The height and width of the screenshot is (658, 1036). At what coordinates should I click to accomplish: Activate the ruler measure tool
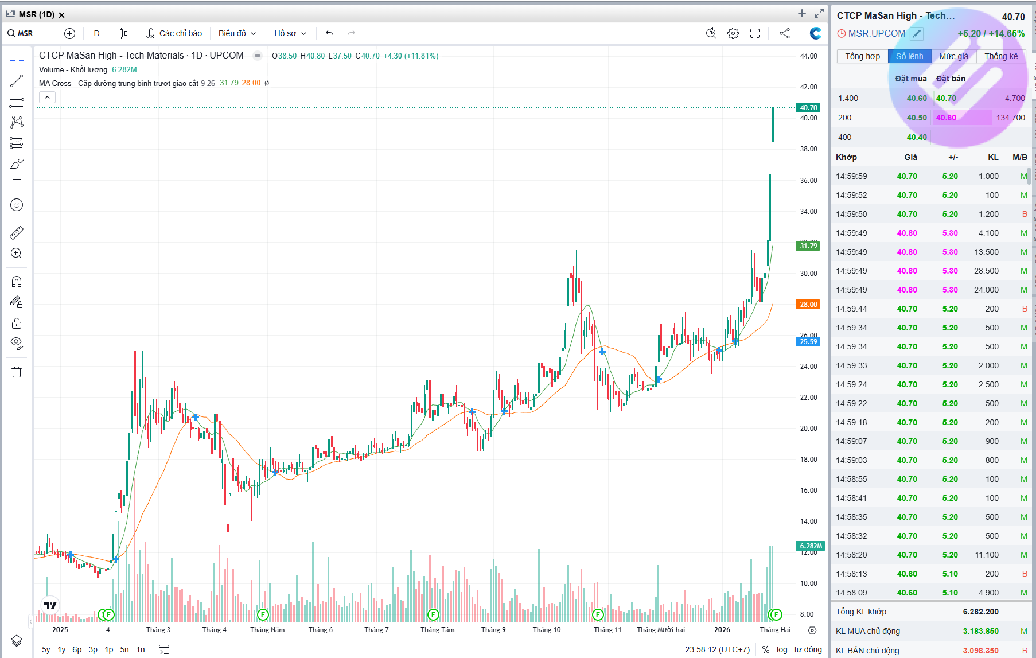pos(17,232)
